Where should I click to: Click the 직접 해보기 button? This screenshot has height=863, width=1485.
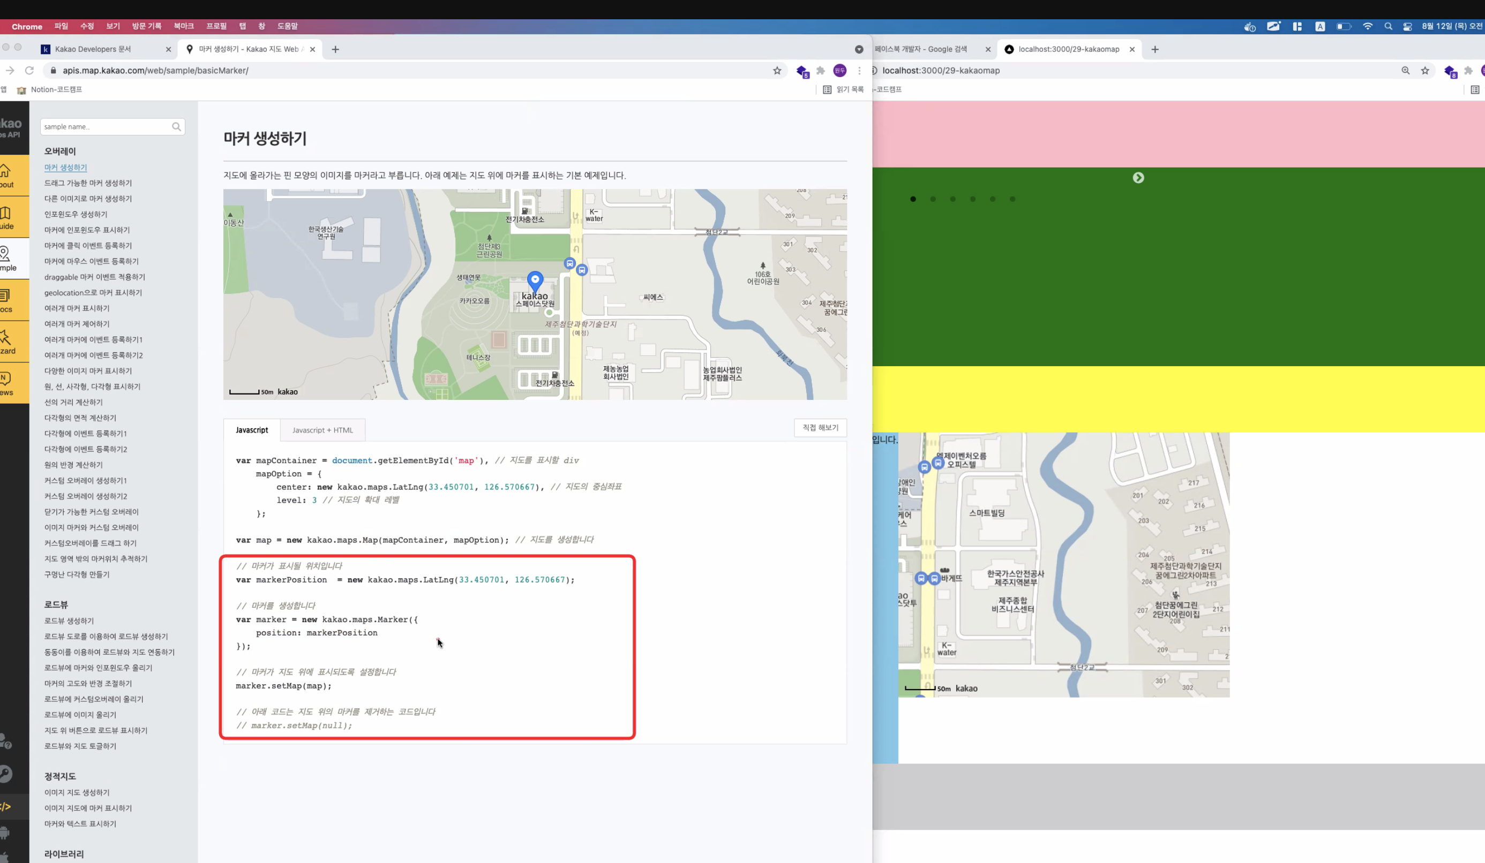point(820,428)
